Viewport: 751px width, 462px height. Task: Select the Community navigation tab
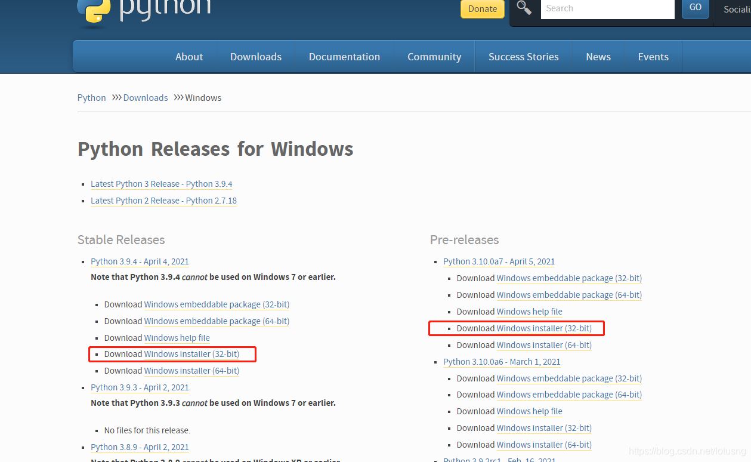(x=434, y=57)
